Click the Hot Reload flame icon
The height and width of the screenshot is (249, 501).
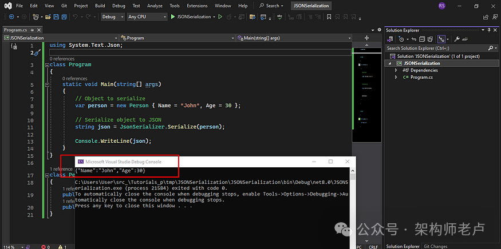click(x=229, y=17)
